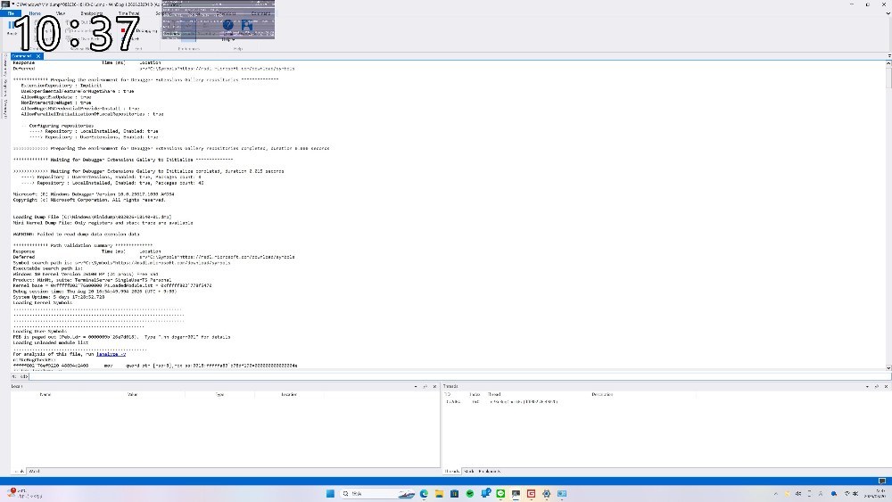
Task: Switch to the Locals bottom tab
Action: 20,472
